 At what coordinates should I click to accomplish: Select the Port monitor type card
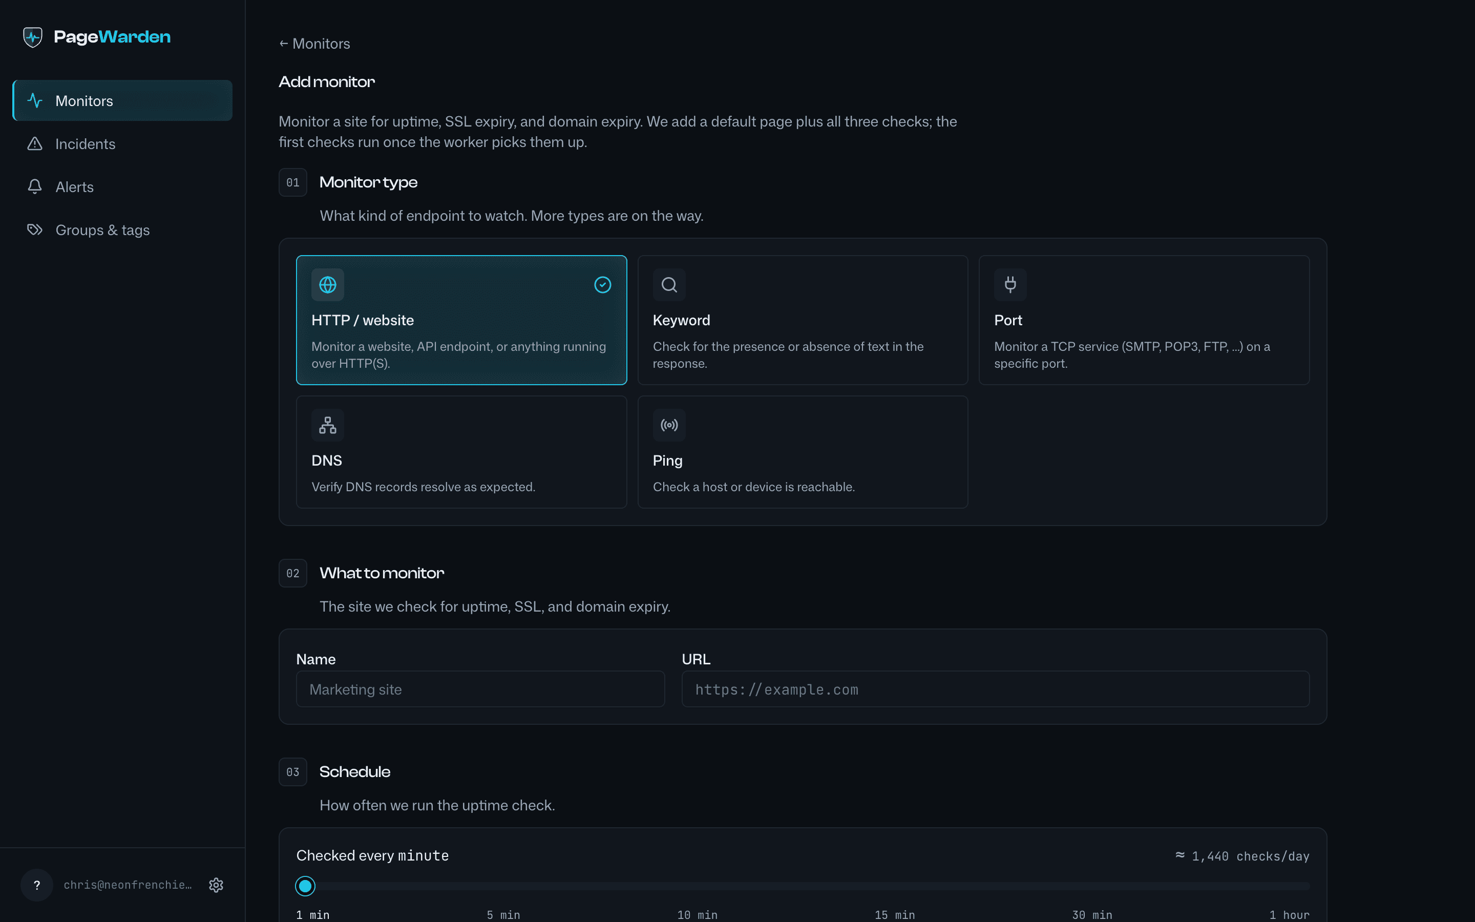click(1144, 320)
